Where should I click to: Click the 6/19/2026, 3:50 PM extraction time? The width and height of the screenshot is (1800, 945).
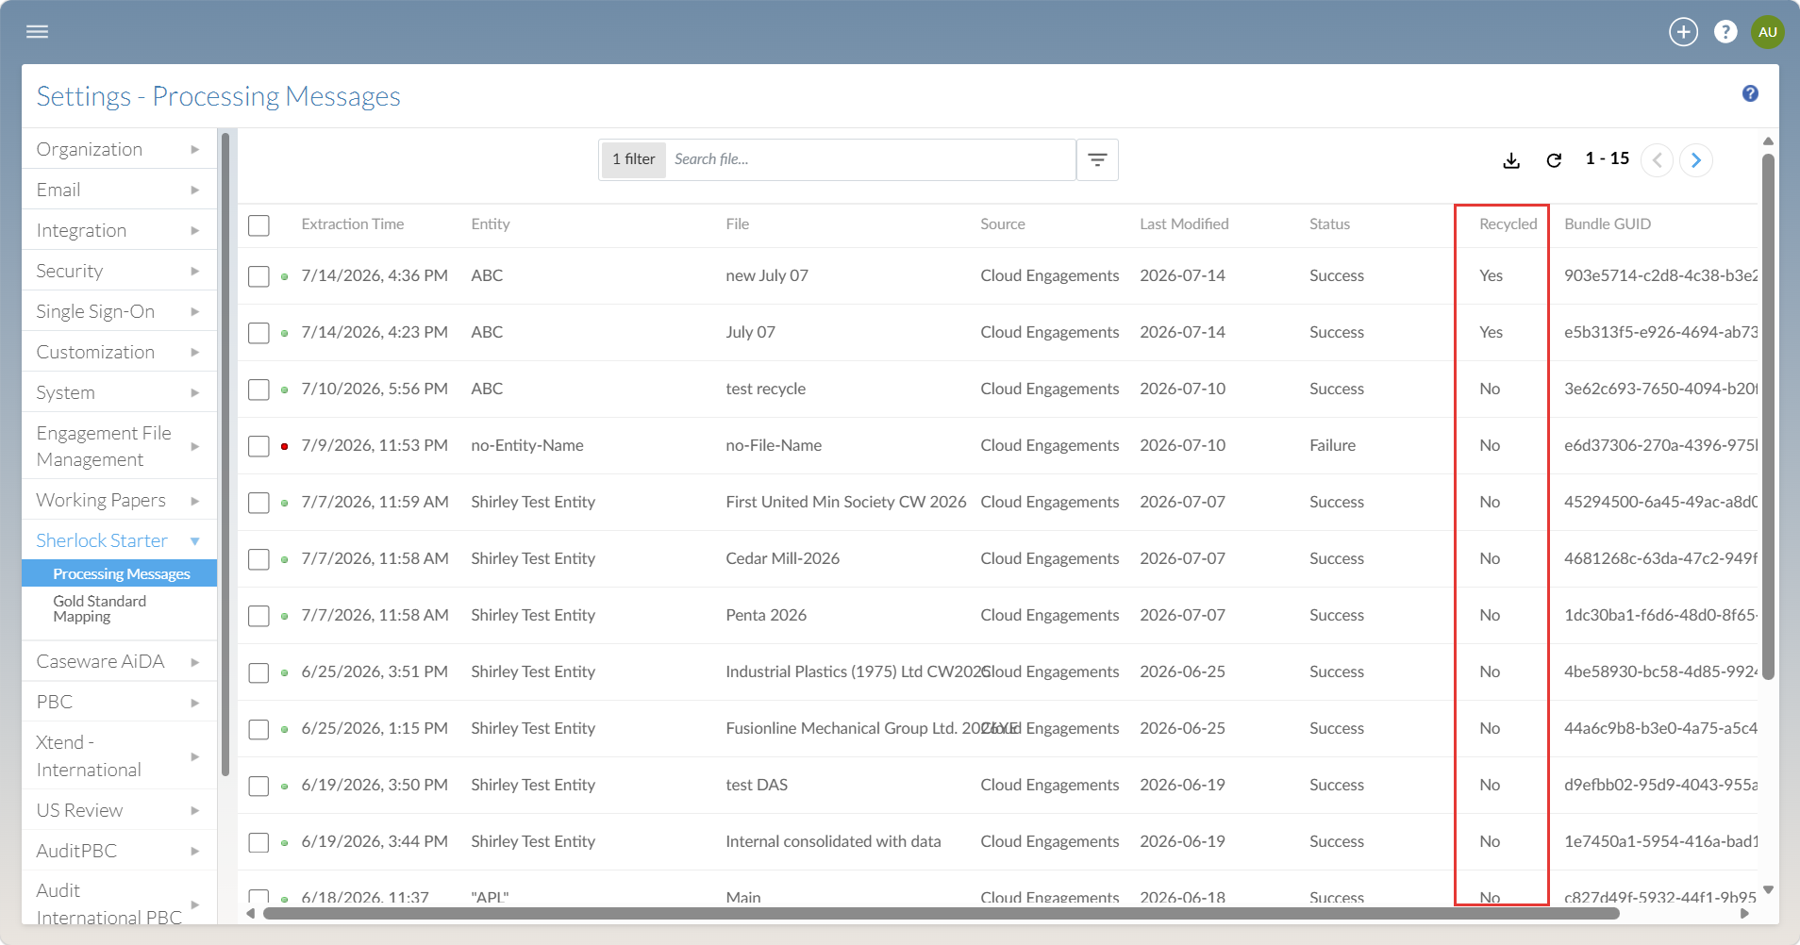point(375,785)
